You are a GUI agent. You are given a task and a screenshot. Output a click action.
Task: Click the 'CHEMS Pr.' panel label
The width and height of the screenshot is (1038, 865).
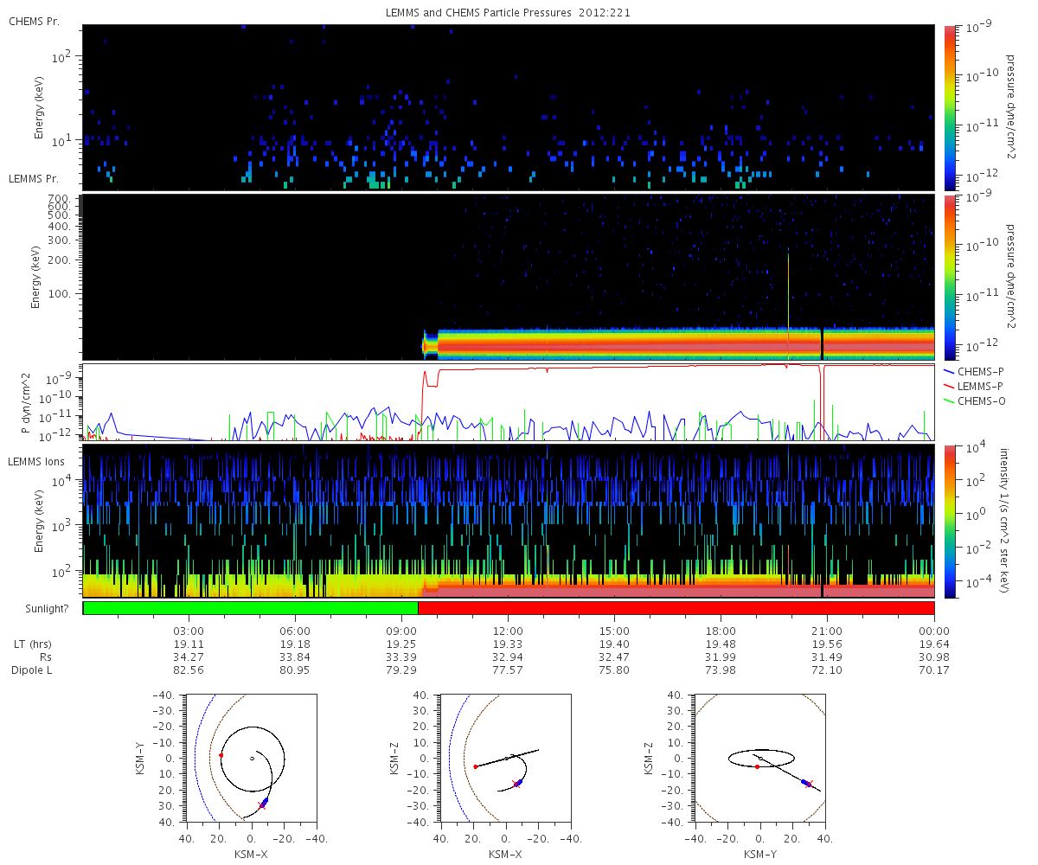(x=34, y=21)
